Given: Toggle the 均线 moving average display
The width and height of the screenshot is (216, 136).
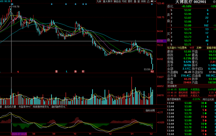Looking at the screenshot, I should point(124,2).
